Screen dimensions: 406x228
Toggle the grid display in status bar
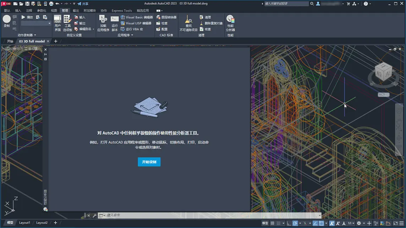tap(273, 223)
